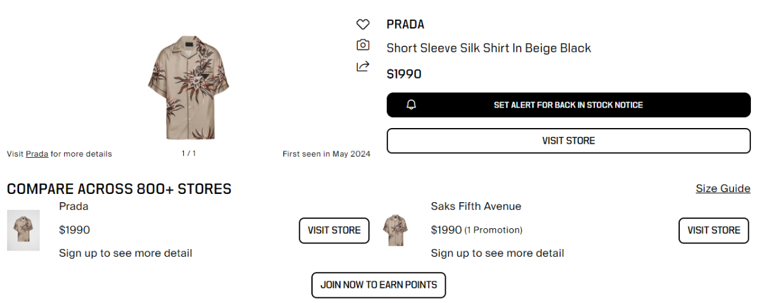The image size is (761, 303).
Task: View the 1 Promotion note for Saks
Action: pyautogui.click(x=493, y=230)
